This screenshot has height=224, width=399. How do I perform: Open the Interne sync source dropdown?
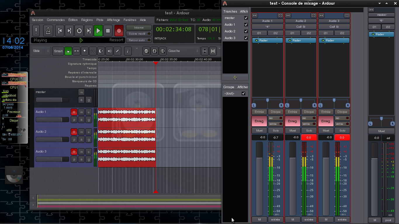[x=139, y=28]
